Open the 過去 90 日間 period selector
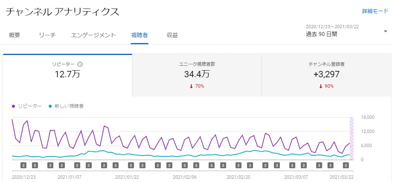 pyautogui.click(x=322, y=34)
